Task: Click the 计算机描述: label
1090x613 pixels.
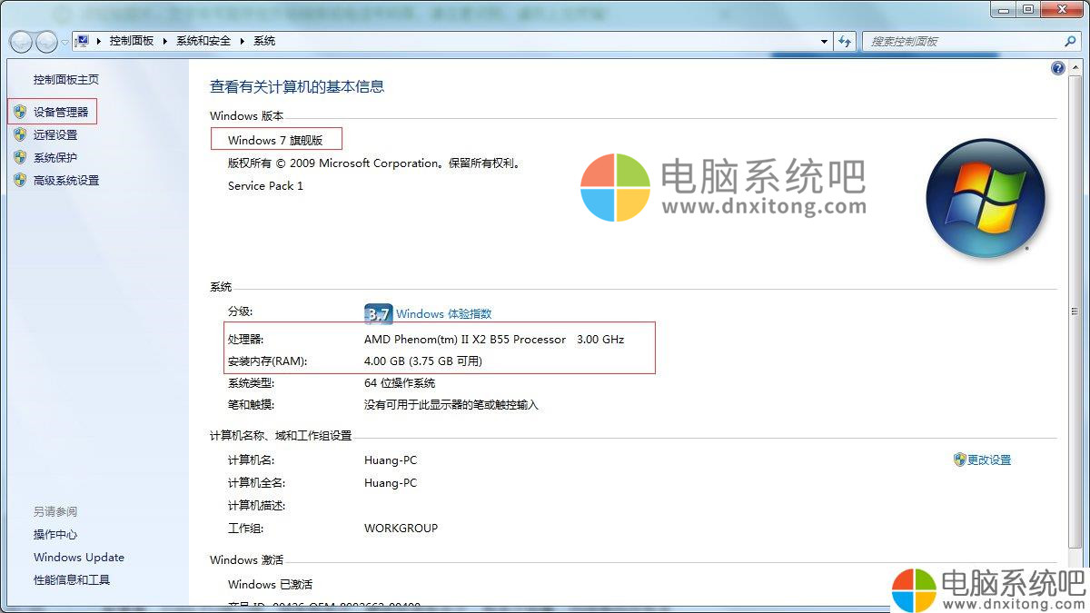Action: (x=256, y=505)
